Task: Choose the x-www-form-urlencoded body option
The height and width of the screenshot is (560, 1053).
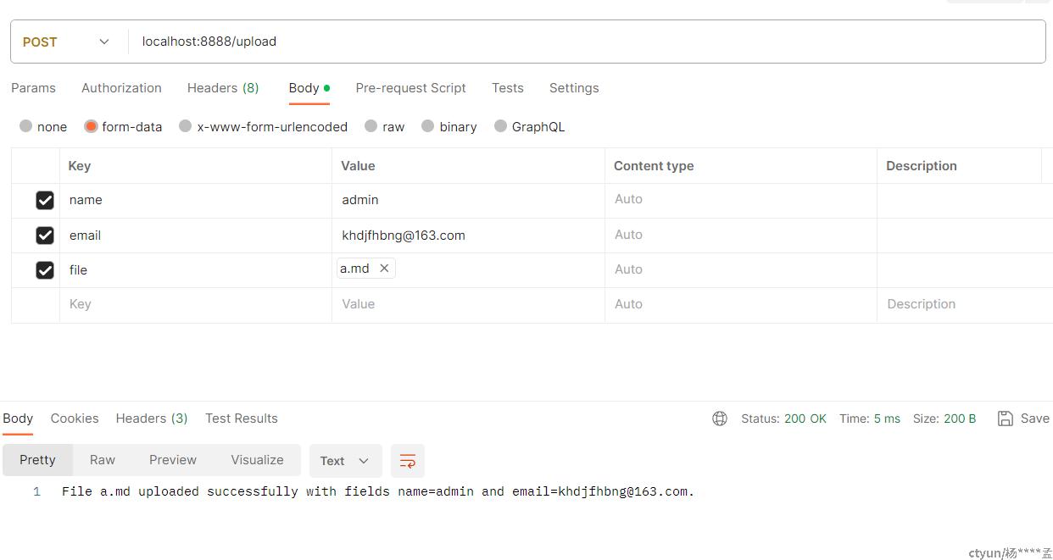Action: pyautogui.click(x=185, y=126)
